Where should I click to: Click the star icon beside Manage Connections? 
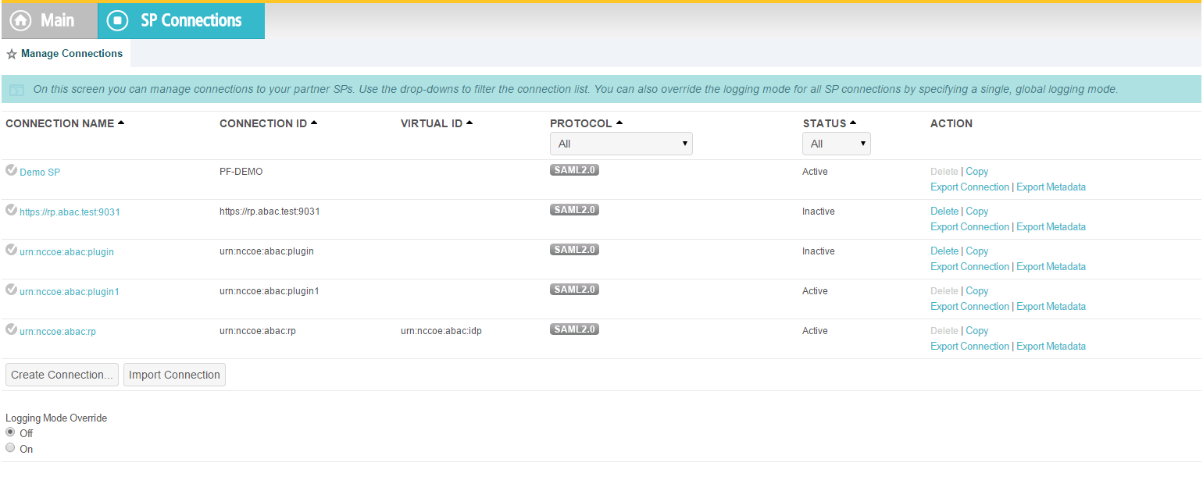(11, 54)
